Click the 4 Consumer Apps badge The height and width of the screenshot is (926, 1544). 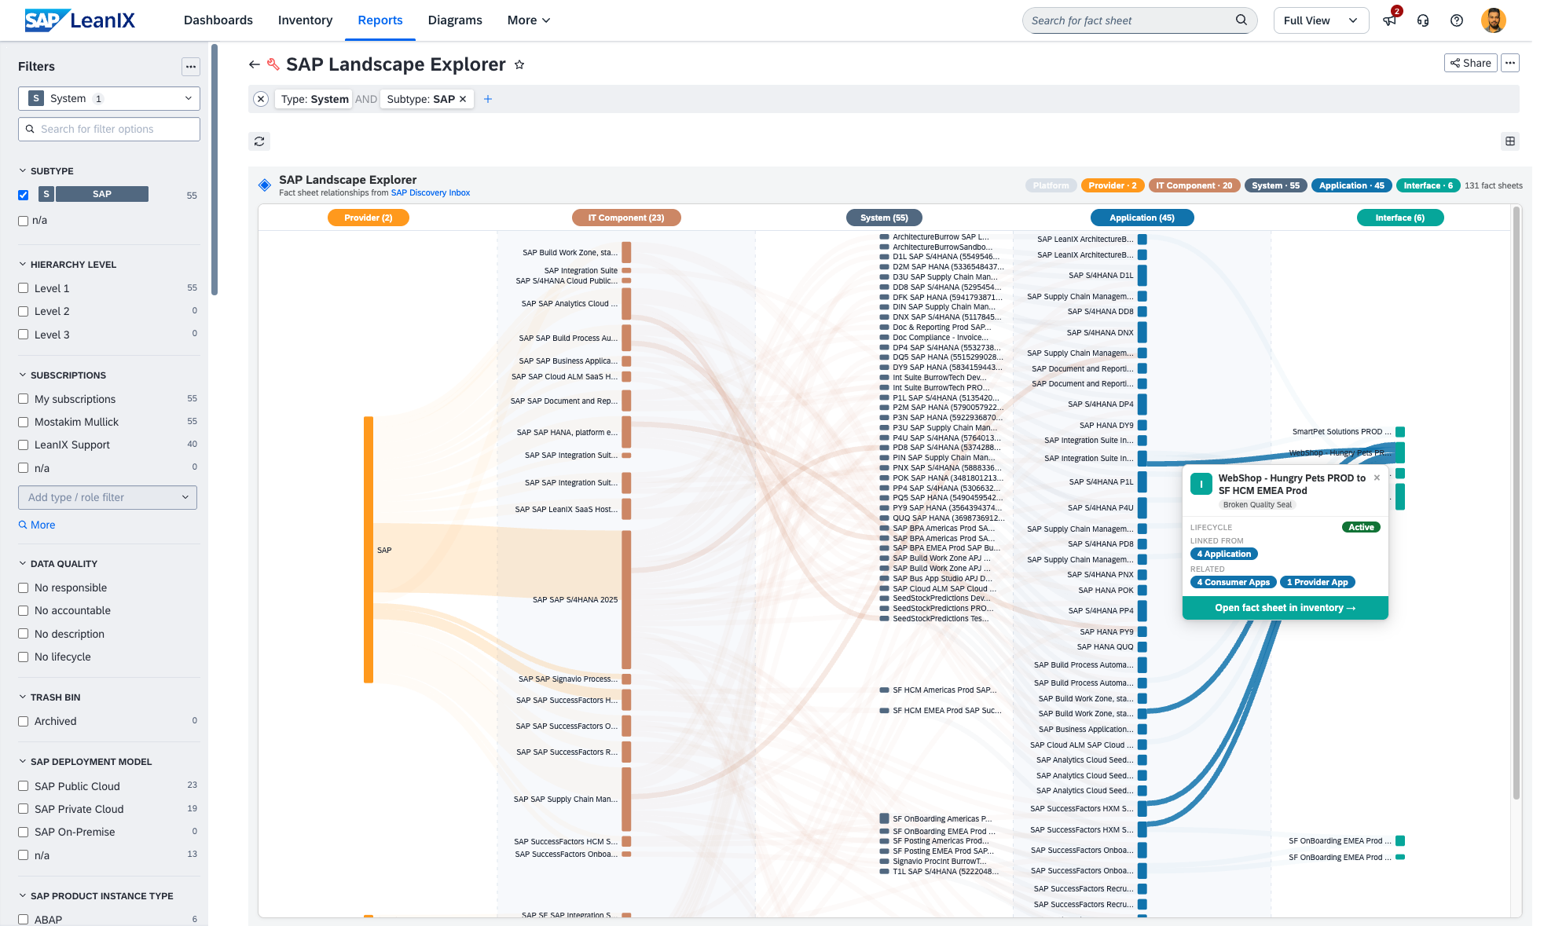(1233, 582)
